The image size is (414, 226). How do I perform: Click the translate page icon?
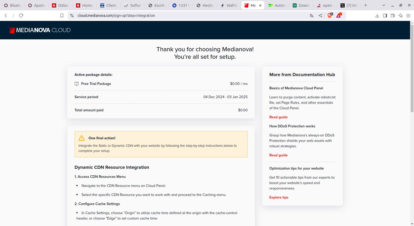(312, 16)
